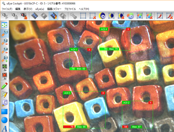Open the 描画/メジャー menu

coord(54,9)
